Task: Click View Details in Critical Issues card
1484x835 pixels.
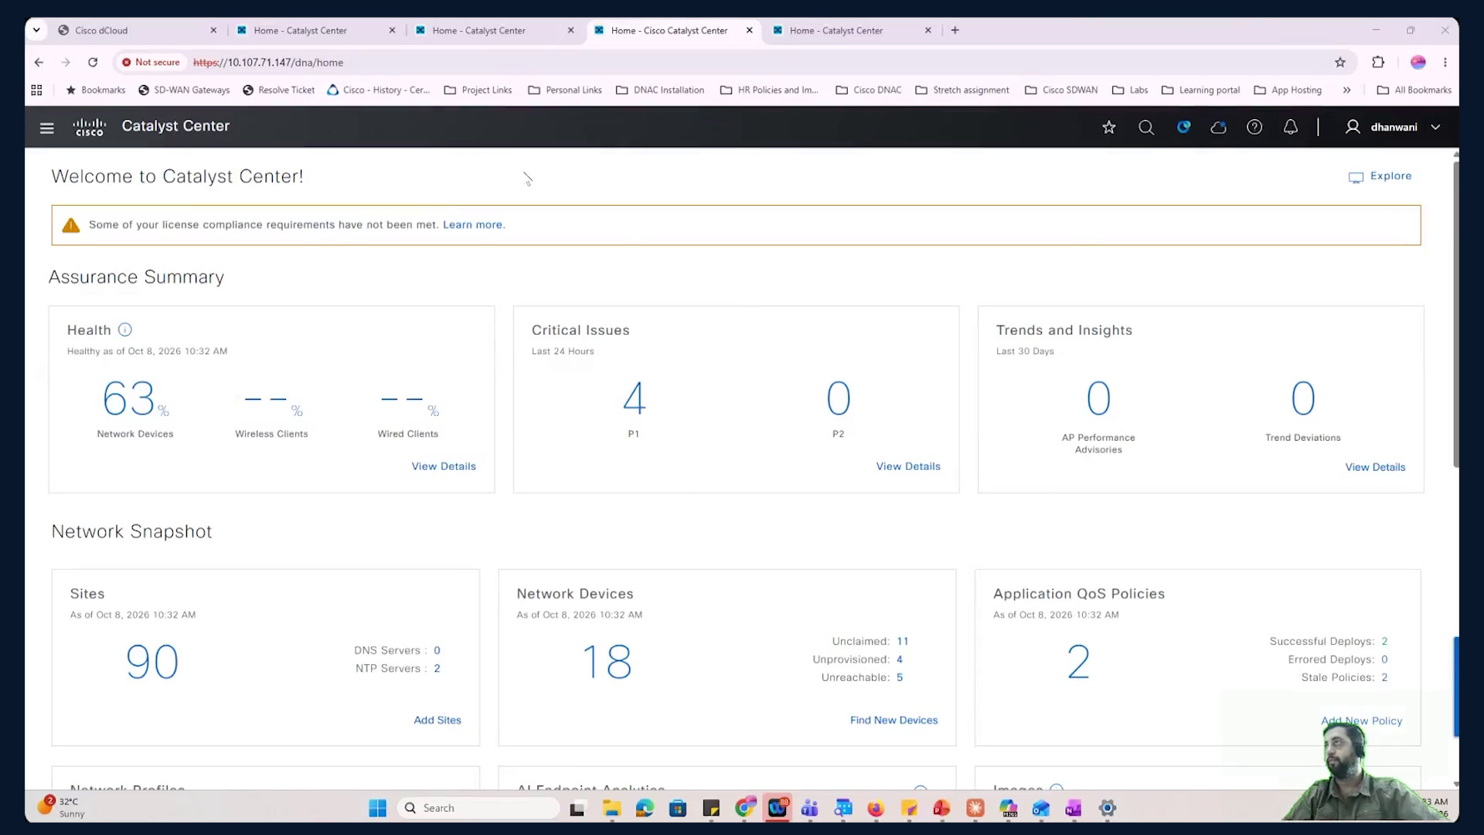Action: point(908,466)
